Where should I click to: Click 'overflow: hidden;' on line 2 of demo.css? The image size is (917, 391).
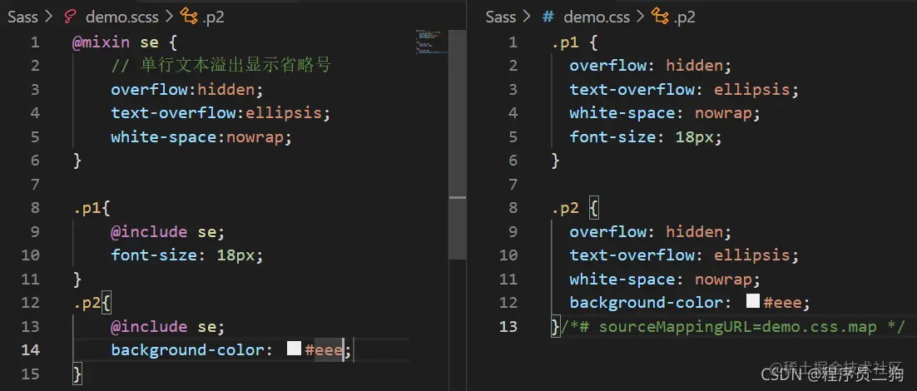point(651,66)
